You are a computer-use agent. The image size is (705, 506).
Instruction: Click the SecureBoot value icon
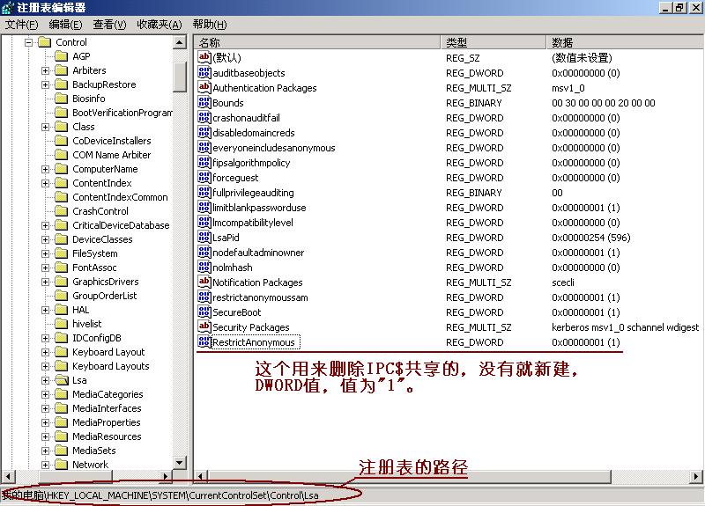[204, 312]
